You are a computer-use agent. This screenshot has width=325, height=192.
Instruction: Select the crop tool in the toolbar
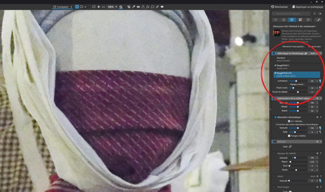[129, 7]
